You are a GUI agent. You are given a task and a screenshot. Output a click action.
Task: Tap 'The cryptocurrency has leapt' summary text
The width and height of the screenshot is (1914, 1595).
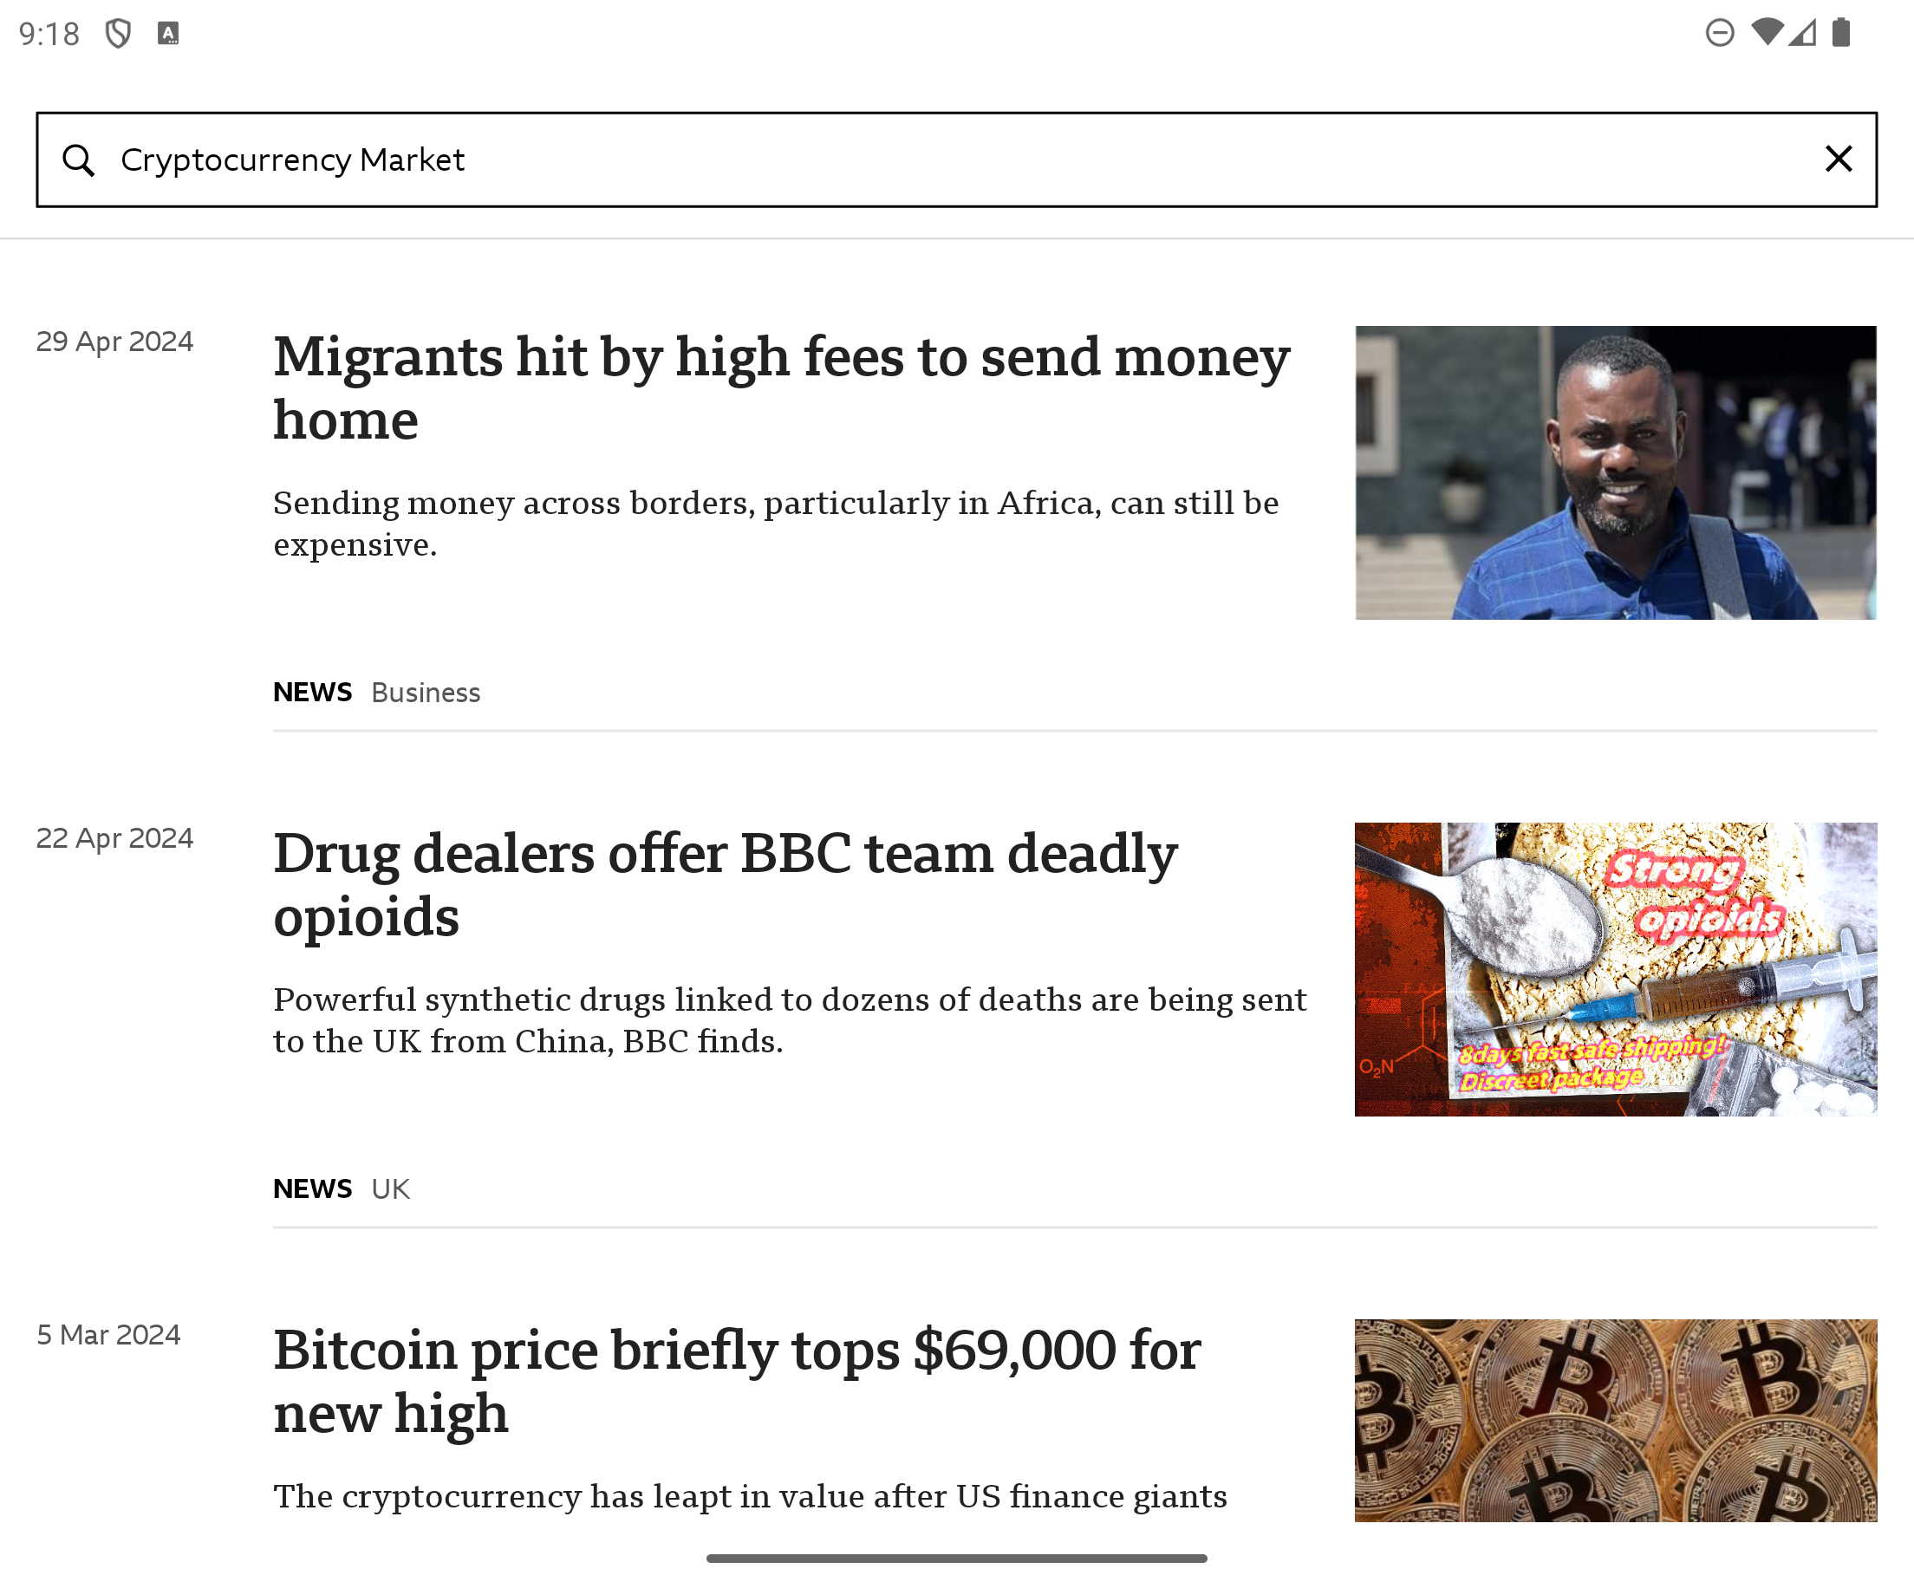pos(750,1495)
